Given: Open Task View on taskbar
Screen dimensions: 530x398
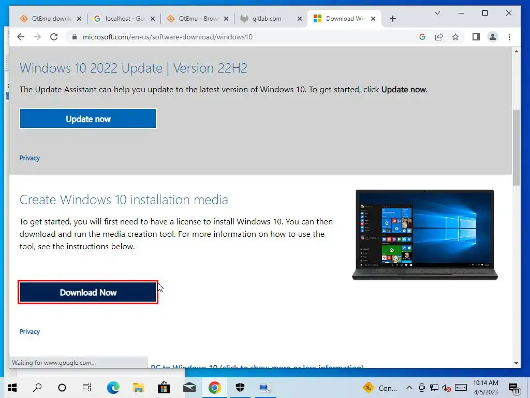Looking at the screenshot, I should pyautogui.click(x=87, y=388).
